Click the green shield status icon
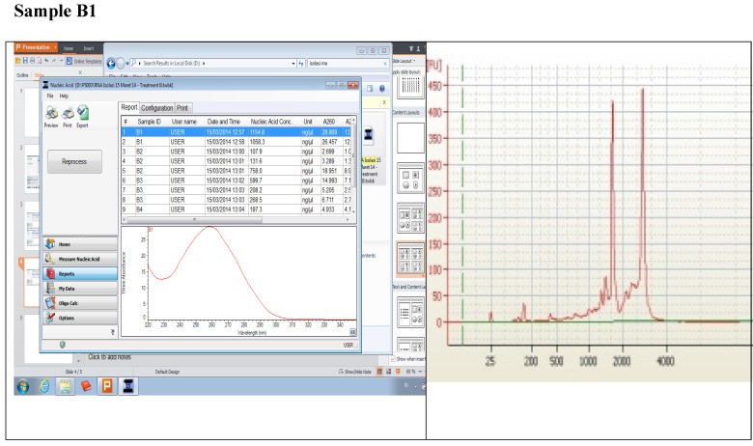 pos(63,345)
